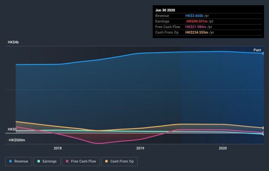Toggle the Cash From Op legend button
The image size is (269, 171).
119,162
